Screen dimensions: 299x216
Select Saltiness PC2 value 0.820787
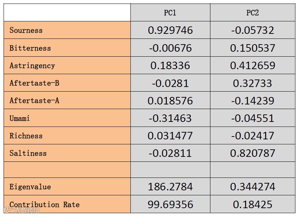click(253, 153)
